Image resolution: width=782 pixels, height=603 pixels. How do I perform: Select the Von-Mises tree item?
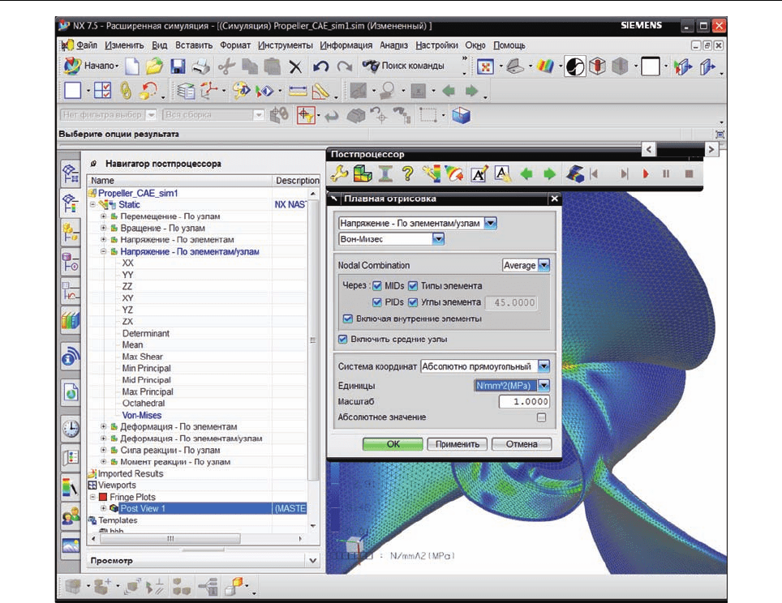(142, 415)
